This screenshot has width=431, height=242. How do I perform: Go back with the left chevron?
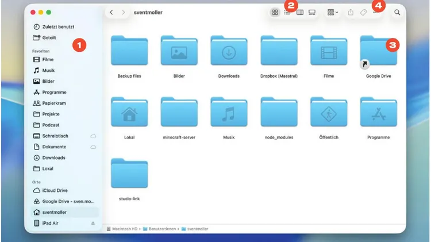coord(111,13)
